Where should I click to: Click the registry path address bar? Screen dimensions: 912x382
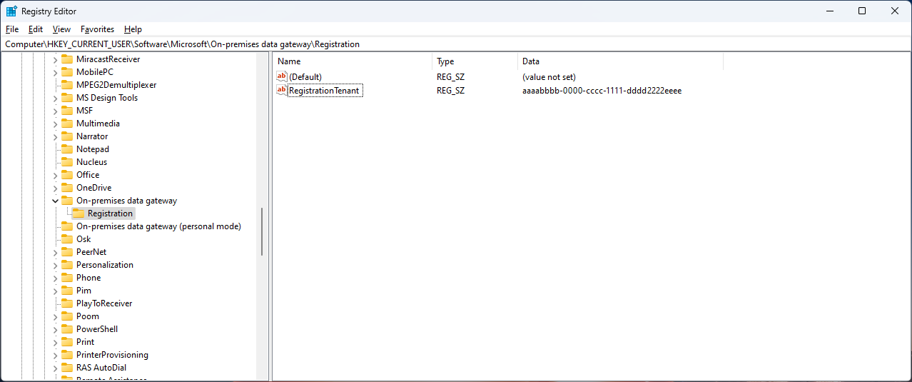click(455, 44)
